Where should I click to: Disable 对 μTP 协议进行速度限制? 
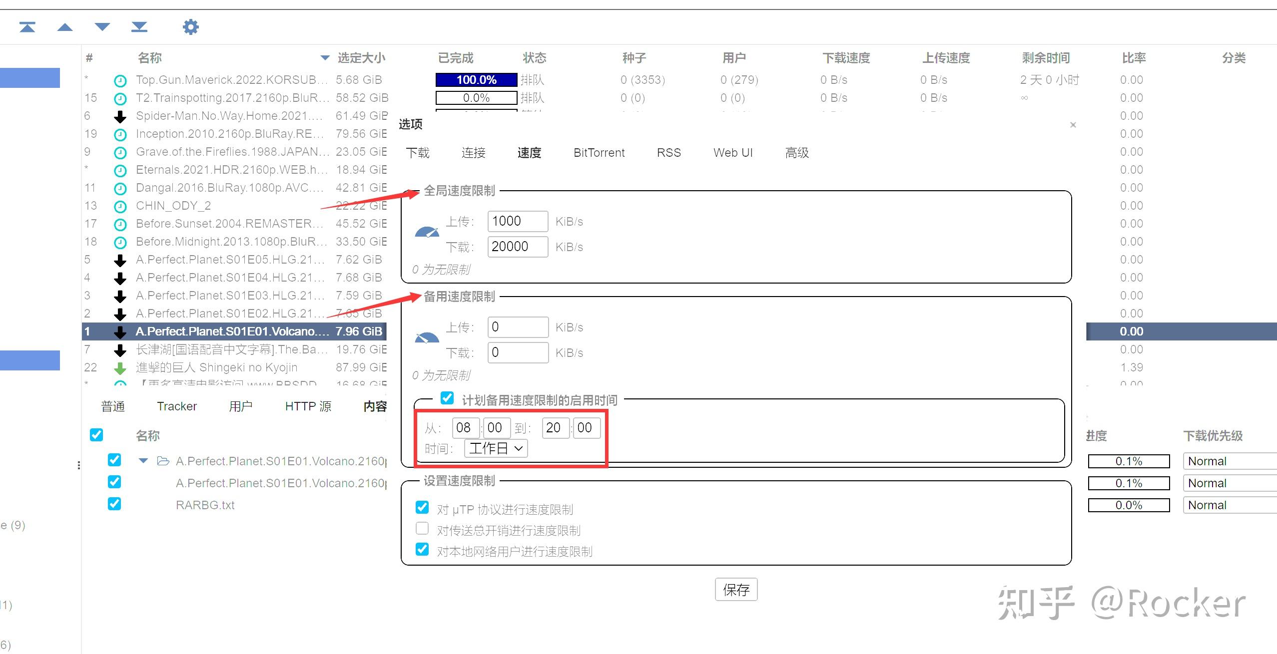pos(422,507)
